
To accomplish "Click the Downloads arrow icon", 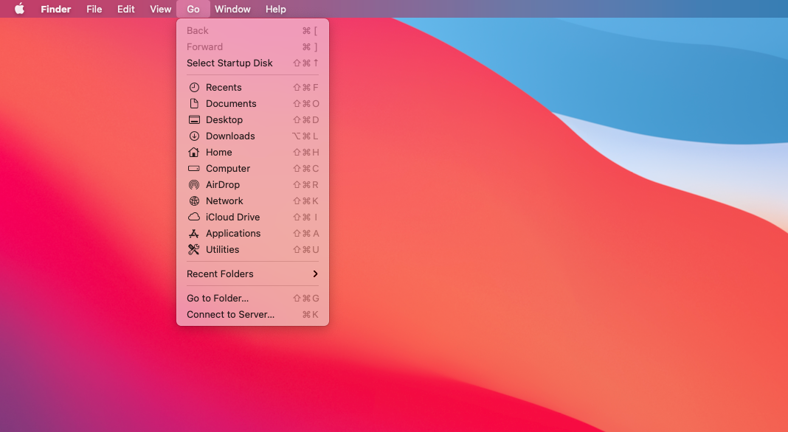I will 194,136.
